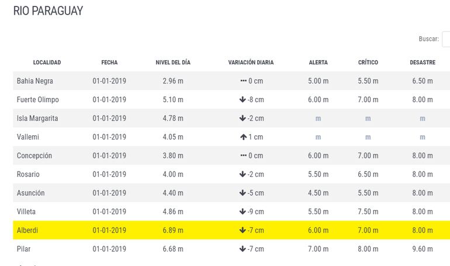
Task: Sort by Fecha column header
Action: pyautogui.click(x=109, y=62)
